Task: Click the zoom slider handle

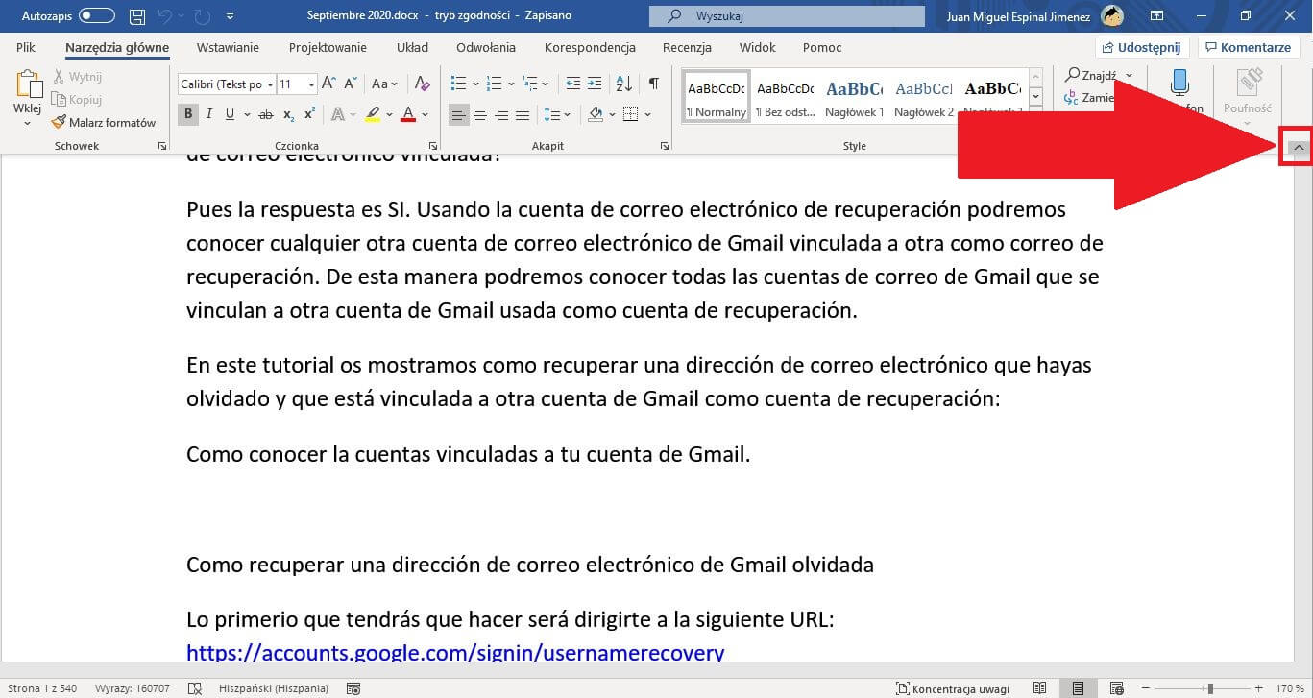Action: [1210, 688]
